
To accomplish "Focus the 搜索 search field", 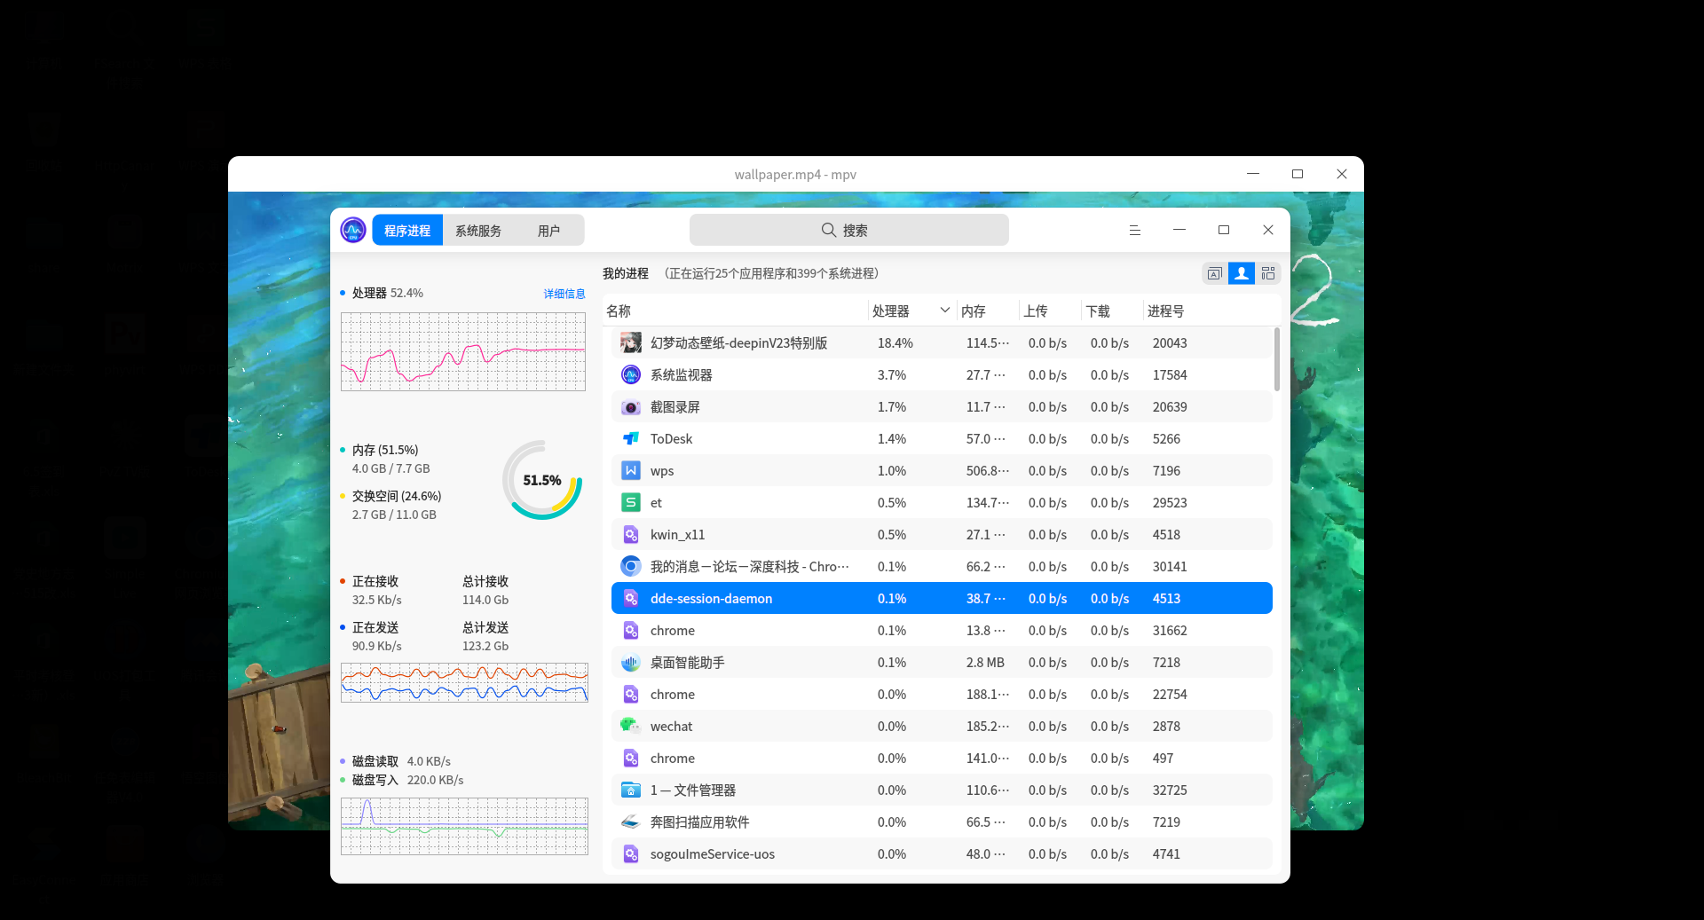I will pos(848,230).
